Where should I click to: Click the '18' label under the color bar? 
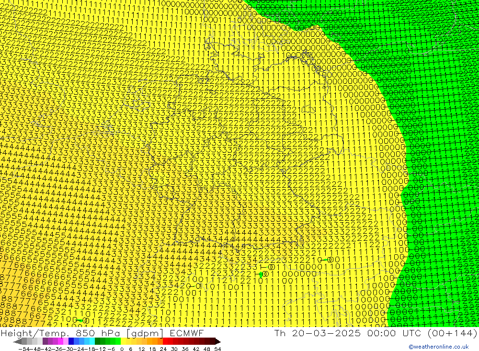152,349
